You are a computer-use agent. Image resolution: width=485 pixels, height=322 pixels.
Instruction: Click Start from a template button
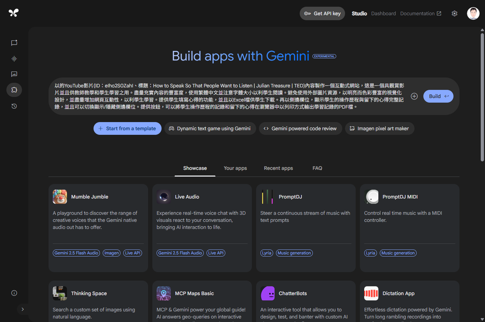point(127,129)
